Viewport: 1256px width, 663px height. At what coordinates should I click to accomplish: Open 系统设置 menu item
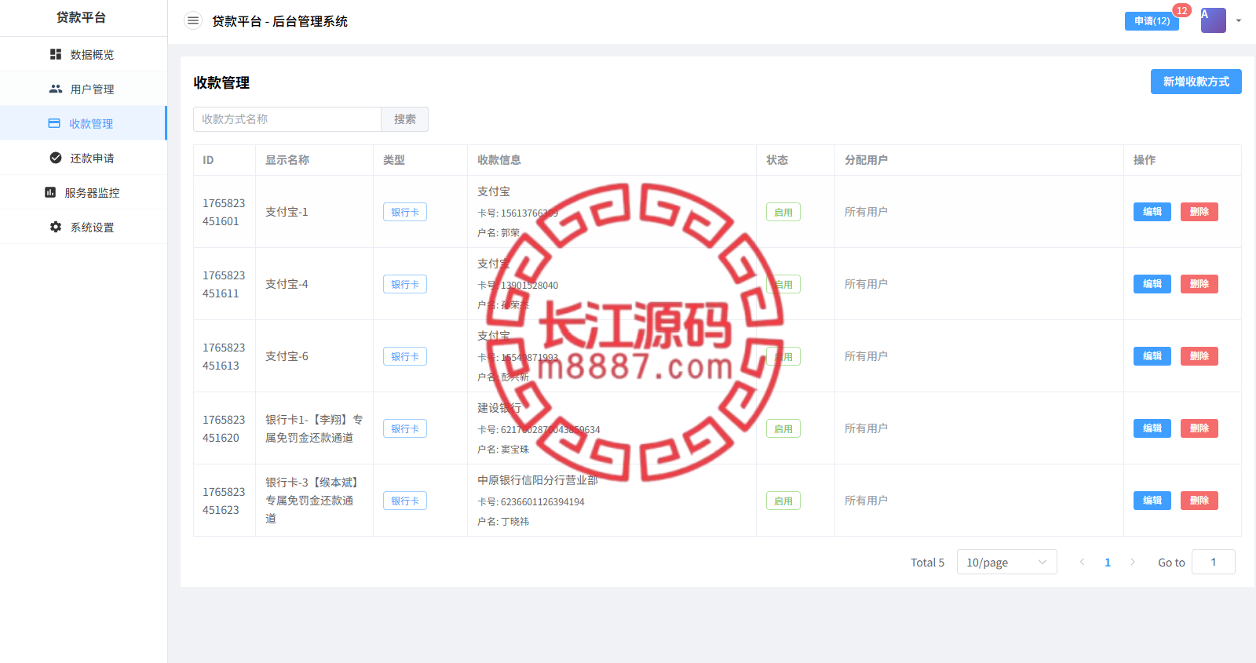click(83, 227)
